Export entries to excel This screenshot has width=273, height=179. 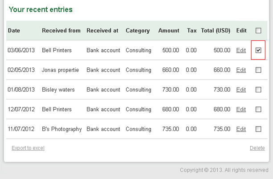(28, 148)
